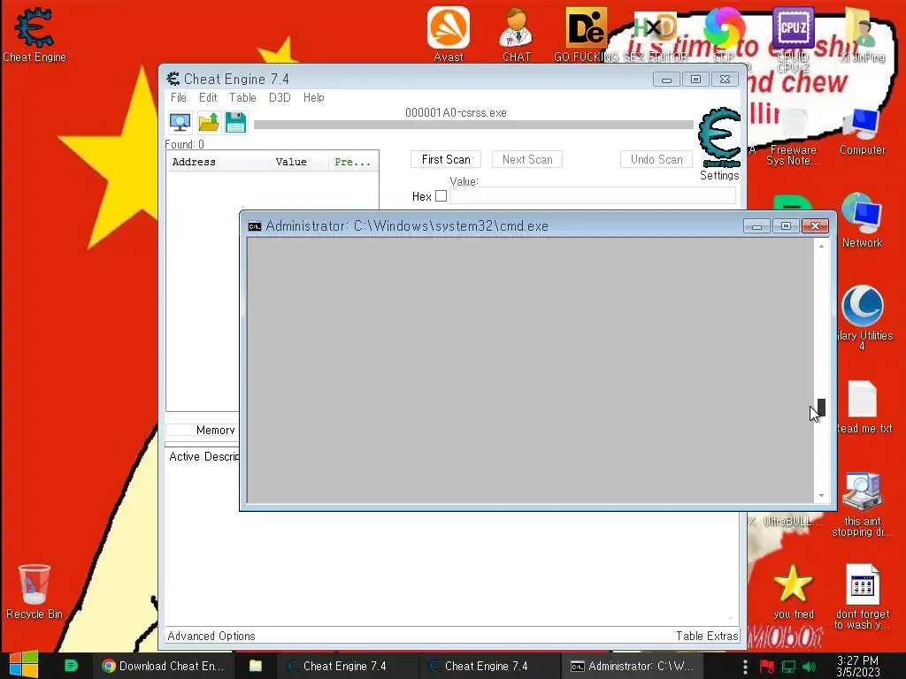Open the Network desktop icon
This screenshot has width=906, height=679.
tap(862, 220)
